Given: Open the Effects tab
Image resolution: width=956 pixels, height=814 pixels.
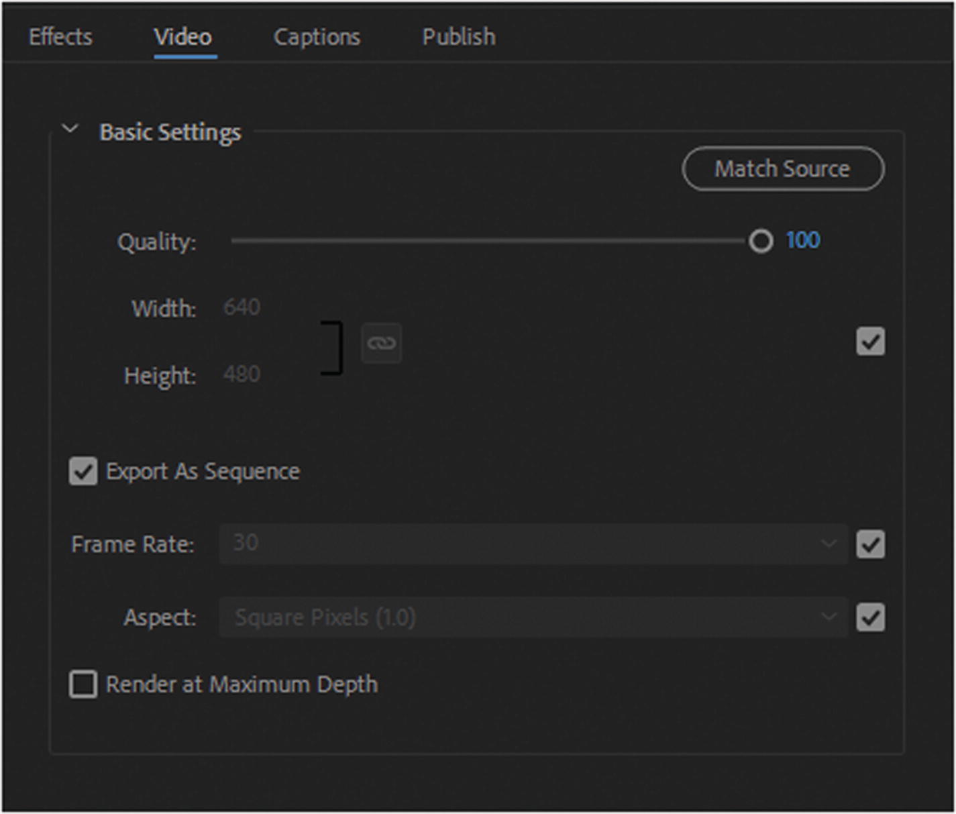Looking at the screenshot, I should point(60,37).
